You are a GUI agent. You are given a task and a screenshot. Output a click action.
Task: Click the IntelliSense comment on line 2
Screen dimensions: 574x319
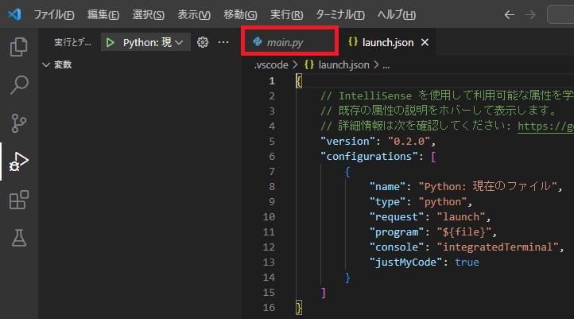click(x=447, y=96)
